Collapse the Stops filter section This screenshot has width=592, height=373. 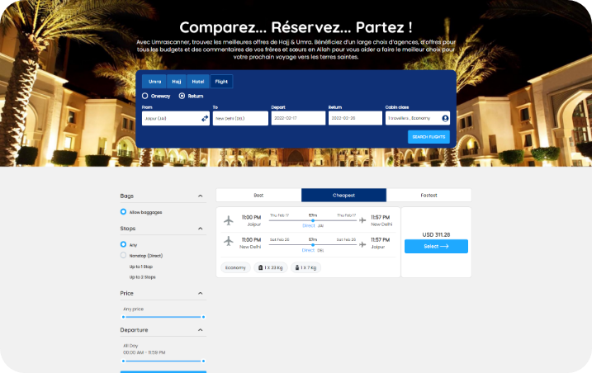(x=200, y=229)
